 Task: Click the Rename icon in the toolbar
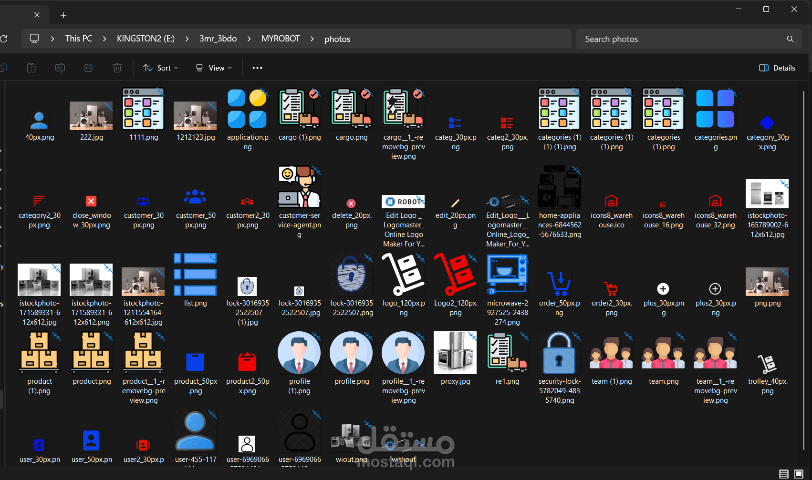[x=60, y=68]
